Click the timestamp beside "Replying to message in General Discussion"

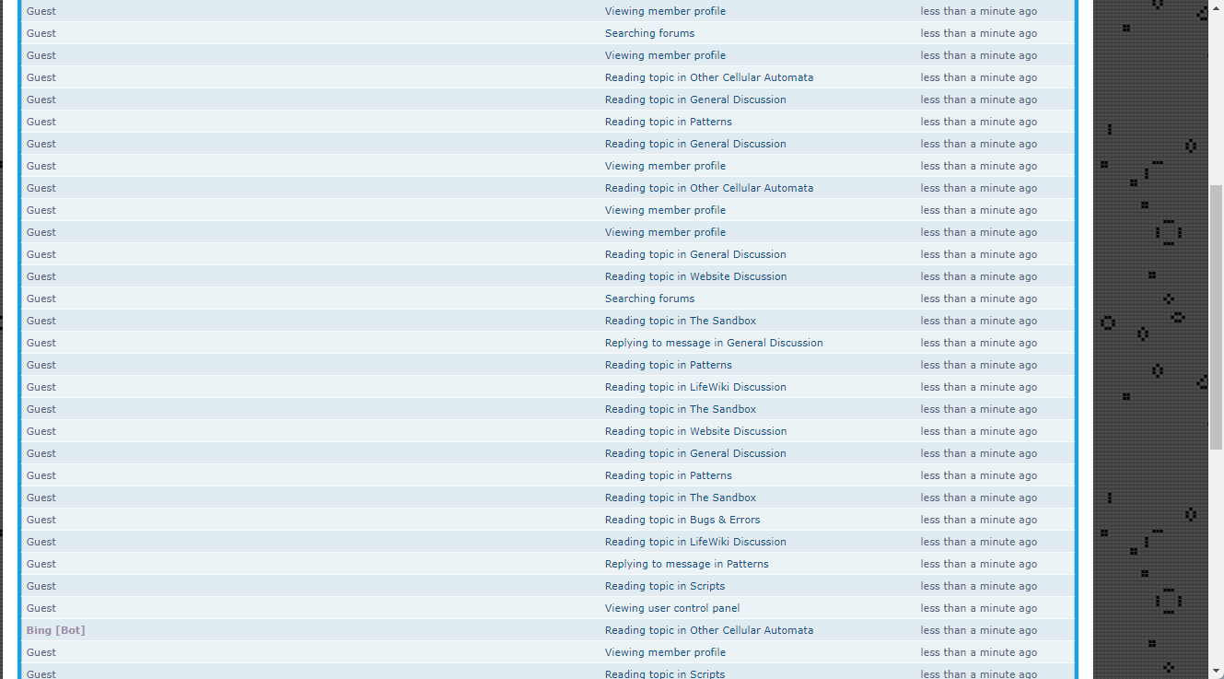click(x=978, y=343)
